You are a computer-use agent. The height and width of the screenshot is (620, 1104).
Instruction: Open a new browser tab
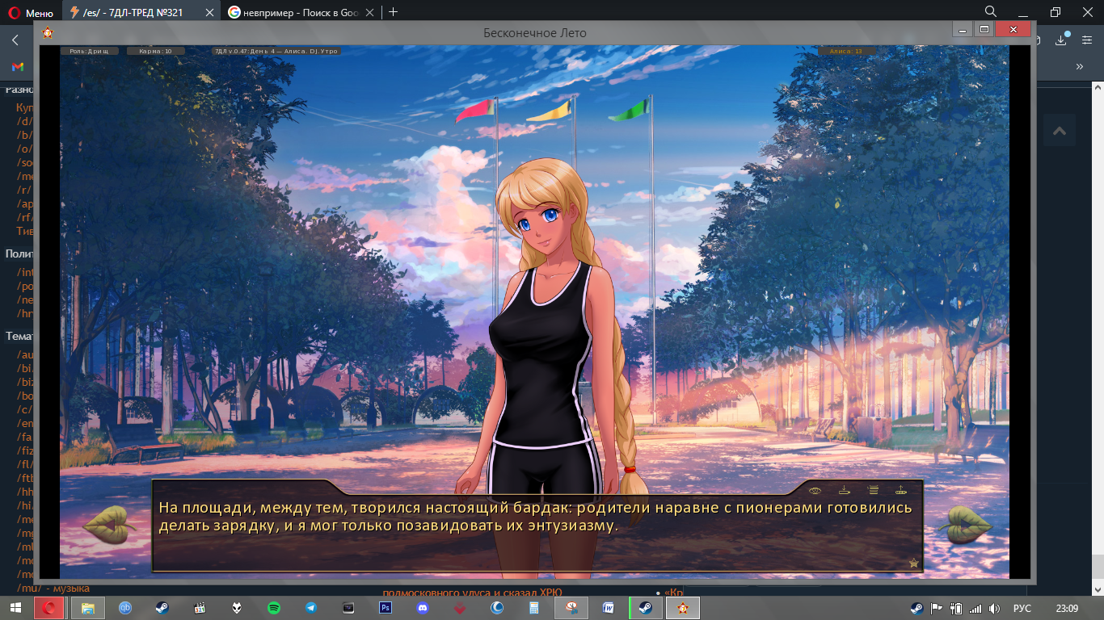[394, 12]
